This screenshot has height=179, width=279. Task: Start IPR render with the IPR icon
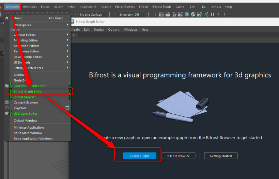point(174,14)
